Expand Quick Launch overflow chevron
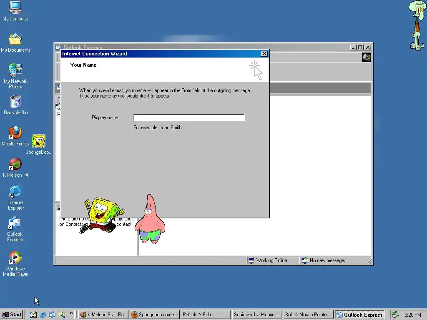Image resolution: width=427 pixels, height=320 pixels. (x=71, y=313)
